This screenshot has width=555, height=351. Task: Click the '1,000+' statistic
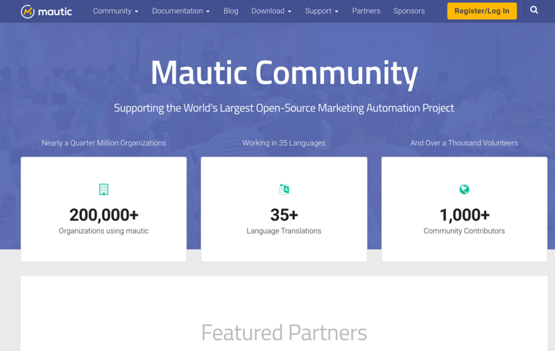(464, 215)
